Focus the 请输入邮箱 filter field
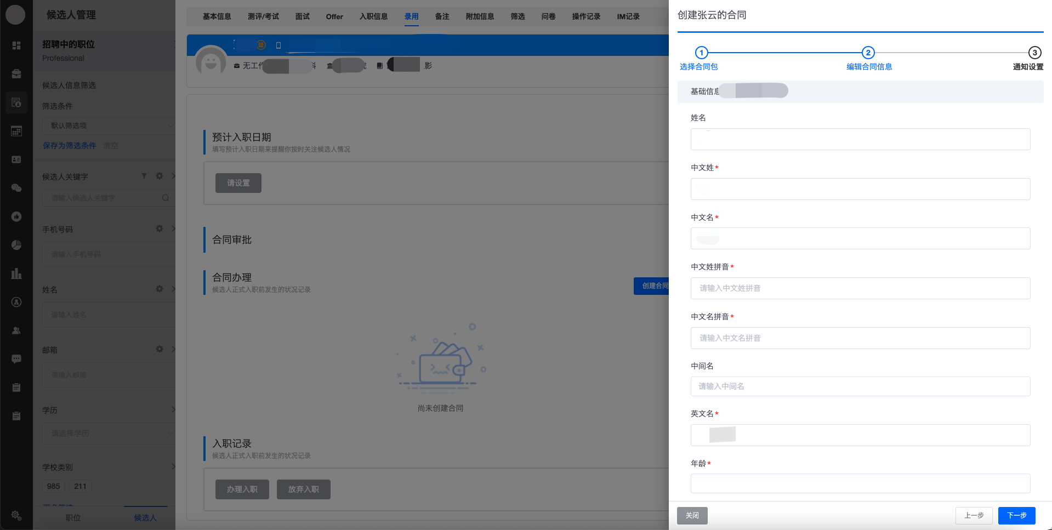The height and width of the screenshot is (530, 1052). (x=109, y=375)
